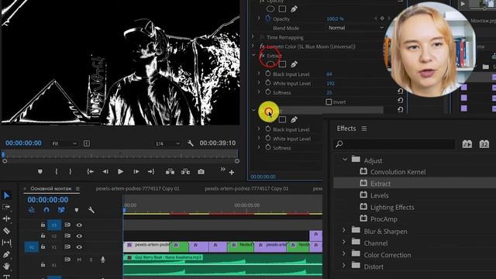Select Lighting Effects preset
Image resolution: width=496 pixels, height=279 pixels.
tap(392, 208)
